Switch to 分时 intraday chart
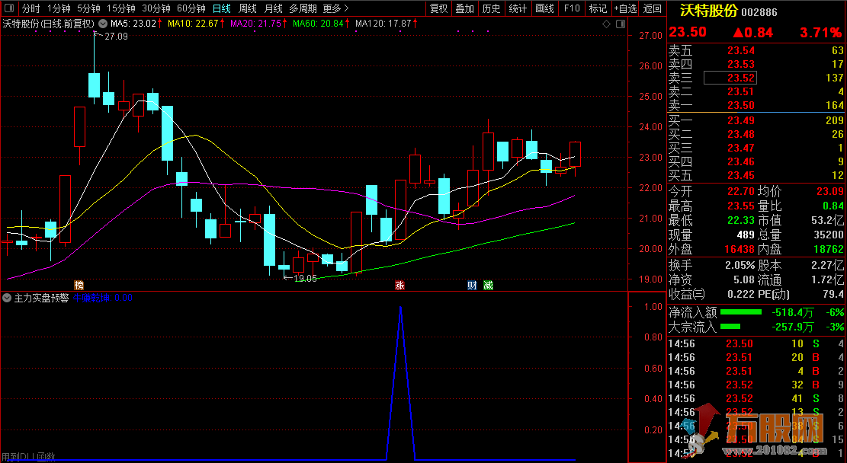This screenshot has width=847, height=463. [30, 8]
